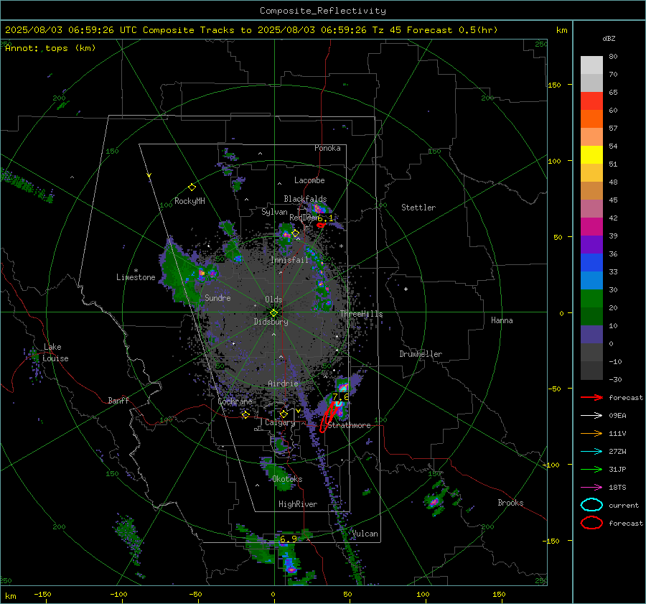Click the Didsbury town label
Viewport: 646px width, 604px height.
tap(271, 322)
